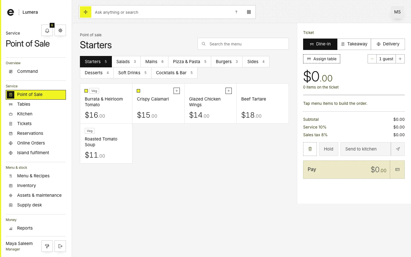This screenshot has height=257, width=411.
Task: Open help question mark in search bar
Action: coord(236,12)
